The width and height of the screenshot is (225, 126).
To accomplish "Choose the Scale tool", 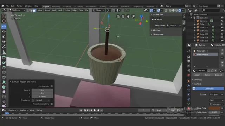I will 4,36.
